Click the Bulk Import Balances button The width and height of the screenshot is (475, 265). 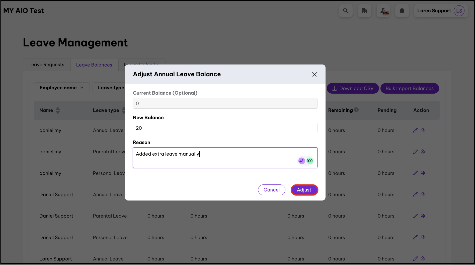410,88
